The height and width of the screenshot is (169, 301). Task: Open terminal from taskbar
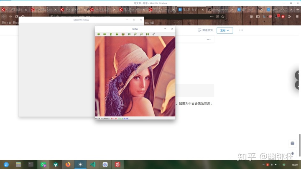click(31, 164)
